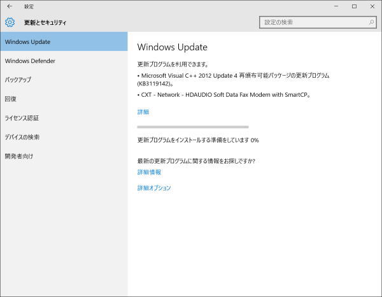The height and width of the screenshot is (297, 382).
Task: Click the 更新プログラムを利用できます text
Action: (173, 64)
